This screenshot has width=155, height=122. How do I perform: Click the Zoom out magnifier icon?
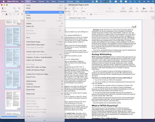pos(14,8)
